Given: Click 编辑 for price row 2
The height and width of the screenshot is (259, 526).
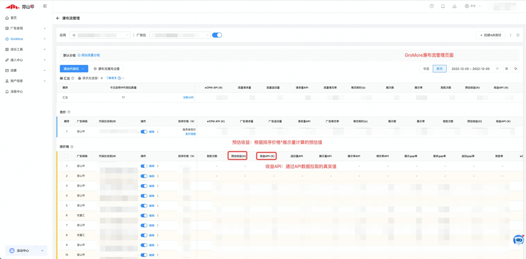Looking at the screenshot, I should tap(152, 176).
